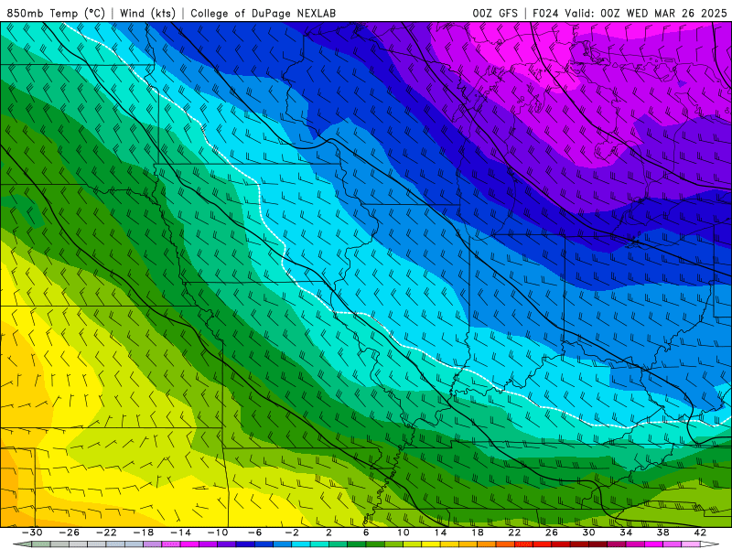The image size is (732, 549).
Task: Click the 38 label on temperature scale
Action: [662, 533]
